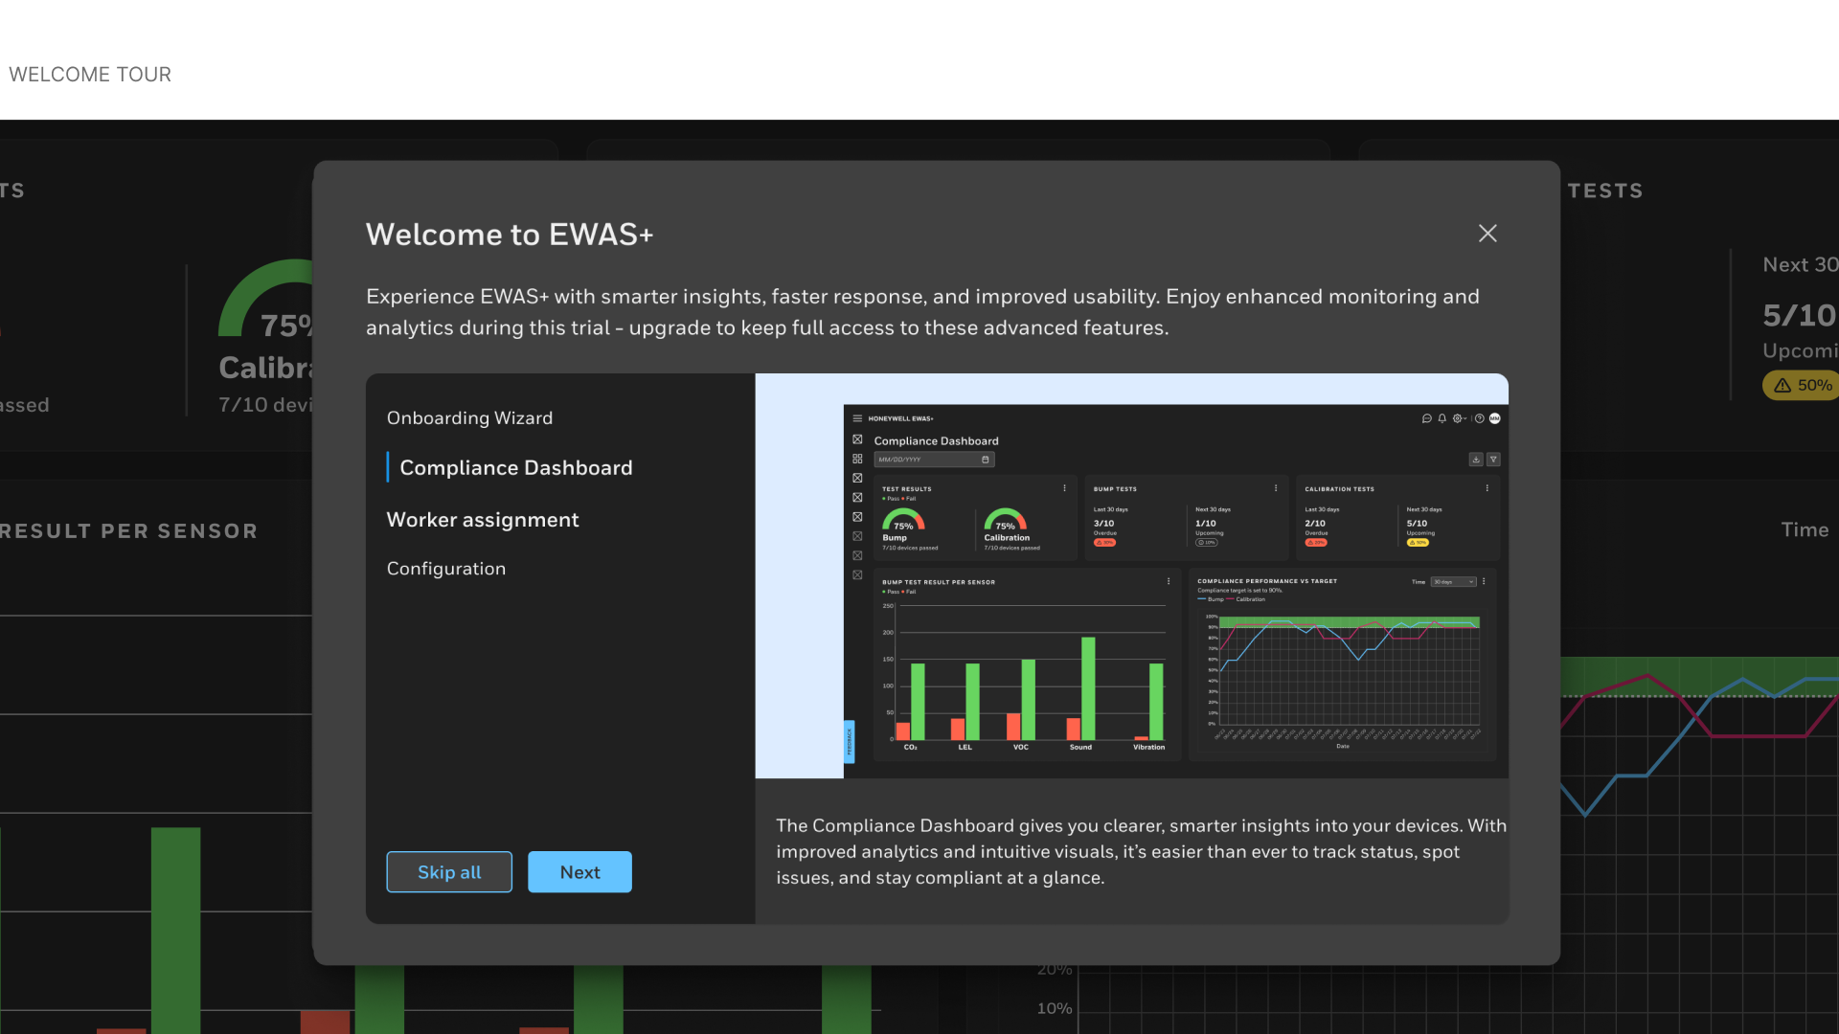Viewport: 1839px width, 1034px height.
Task: Select the Onboarding Wizard tour step
Action: click(x=469, y=418)
